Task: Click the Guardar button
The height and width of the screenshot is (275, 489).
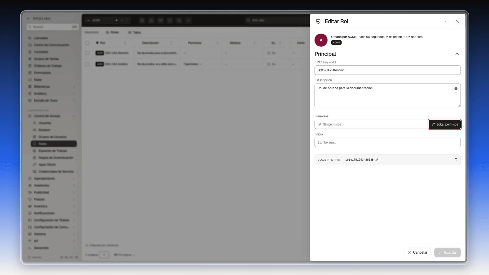Action: pyautogui.click(x=447, y=252)
